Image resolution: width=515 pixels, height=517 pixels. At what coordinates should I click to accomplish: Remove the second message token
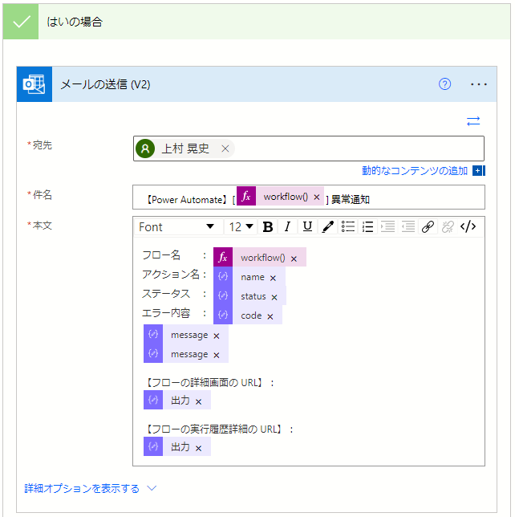click(x=216, y=355)
